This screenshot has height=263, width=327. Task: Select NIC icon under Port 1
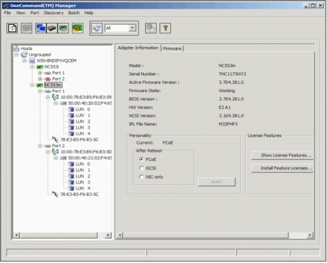(x=56, y=140)
